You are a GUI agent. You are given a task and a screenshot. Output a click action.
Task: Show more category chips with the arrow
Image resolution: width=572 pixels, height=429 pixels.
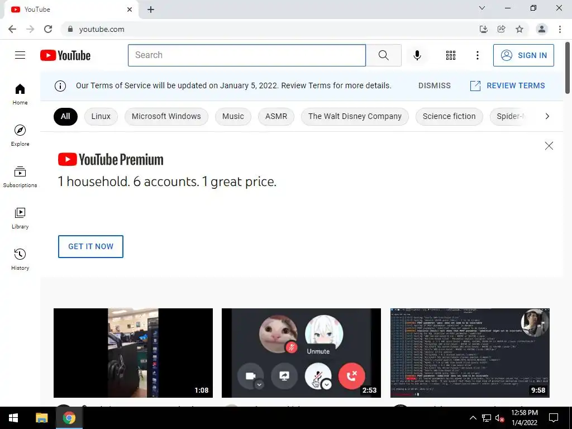click(x=547, y=116)
